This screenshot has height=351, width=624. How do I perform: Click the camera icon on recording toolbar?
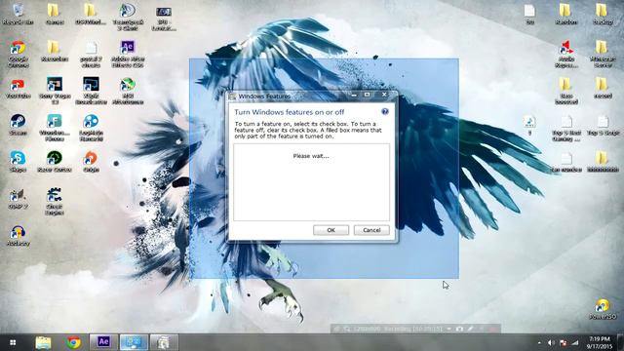459,329
